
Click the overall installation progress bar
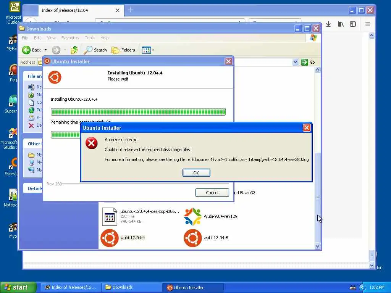click(x=138, y=112)
